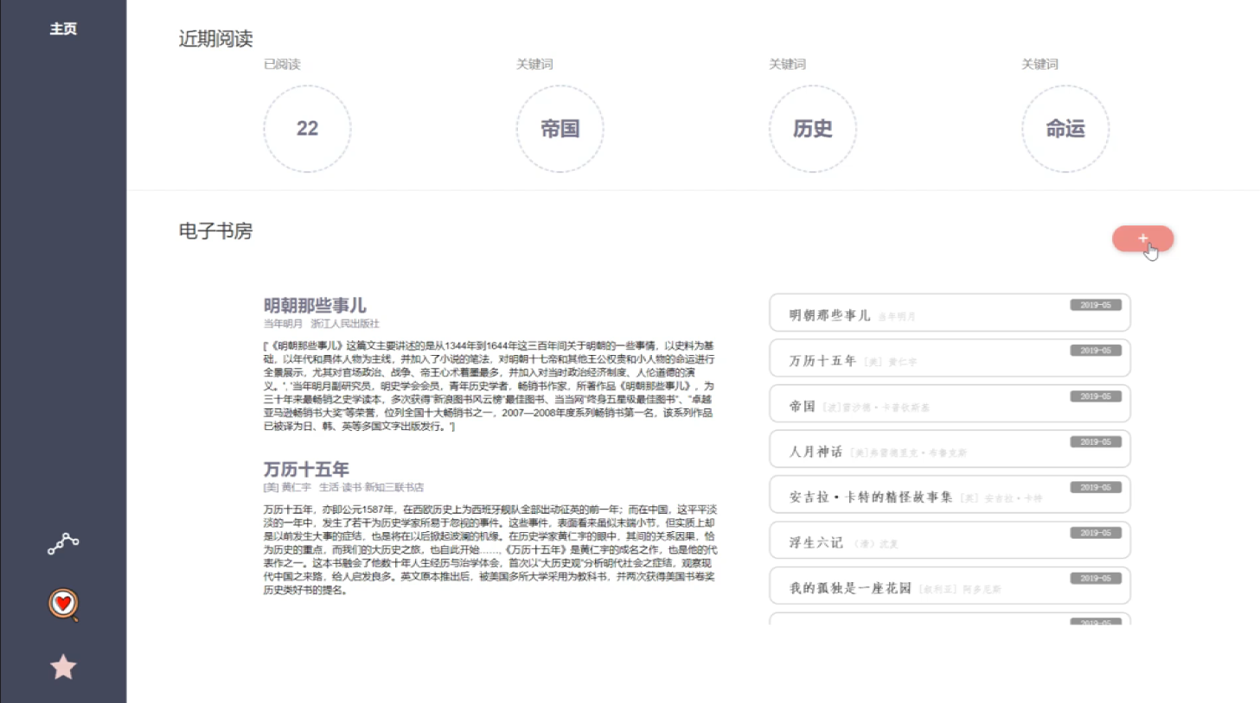
Task: Select the pink star icon in sidebar
Action: [x=63, y=667]
